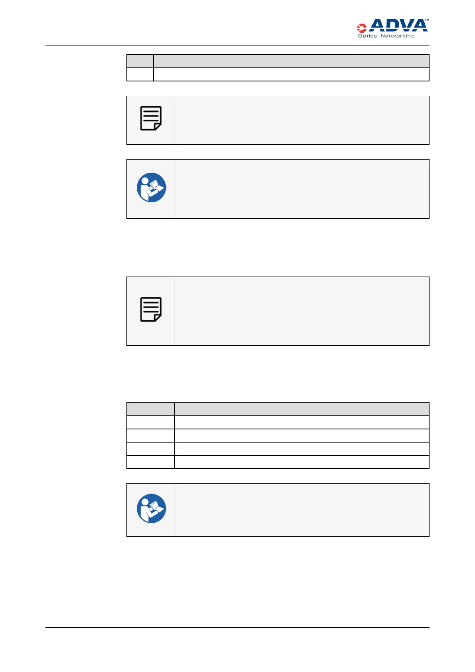Select the wide header cell of the five-row table

point(302,409)
